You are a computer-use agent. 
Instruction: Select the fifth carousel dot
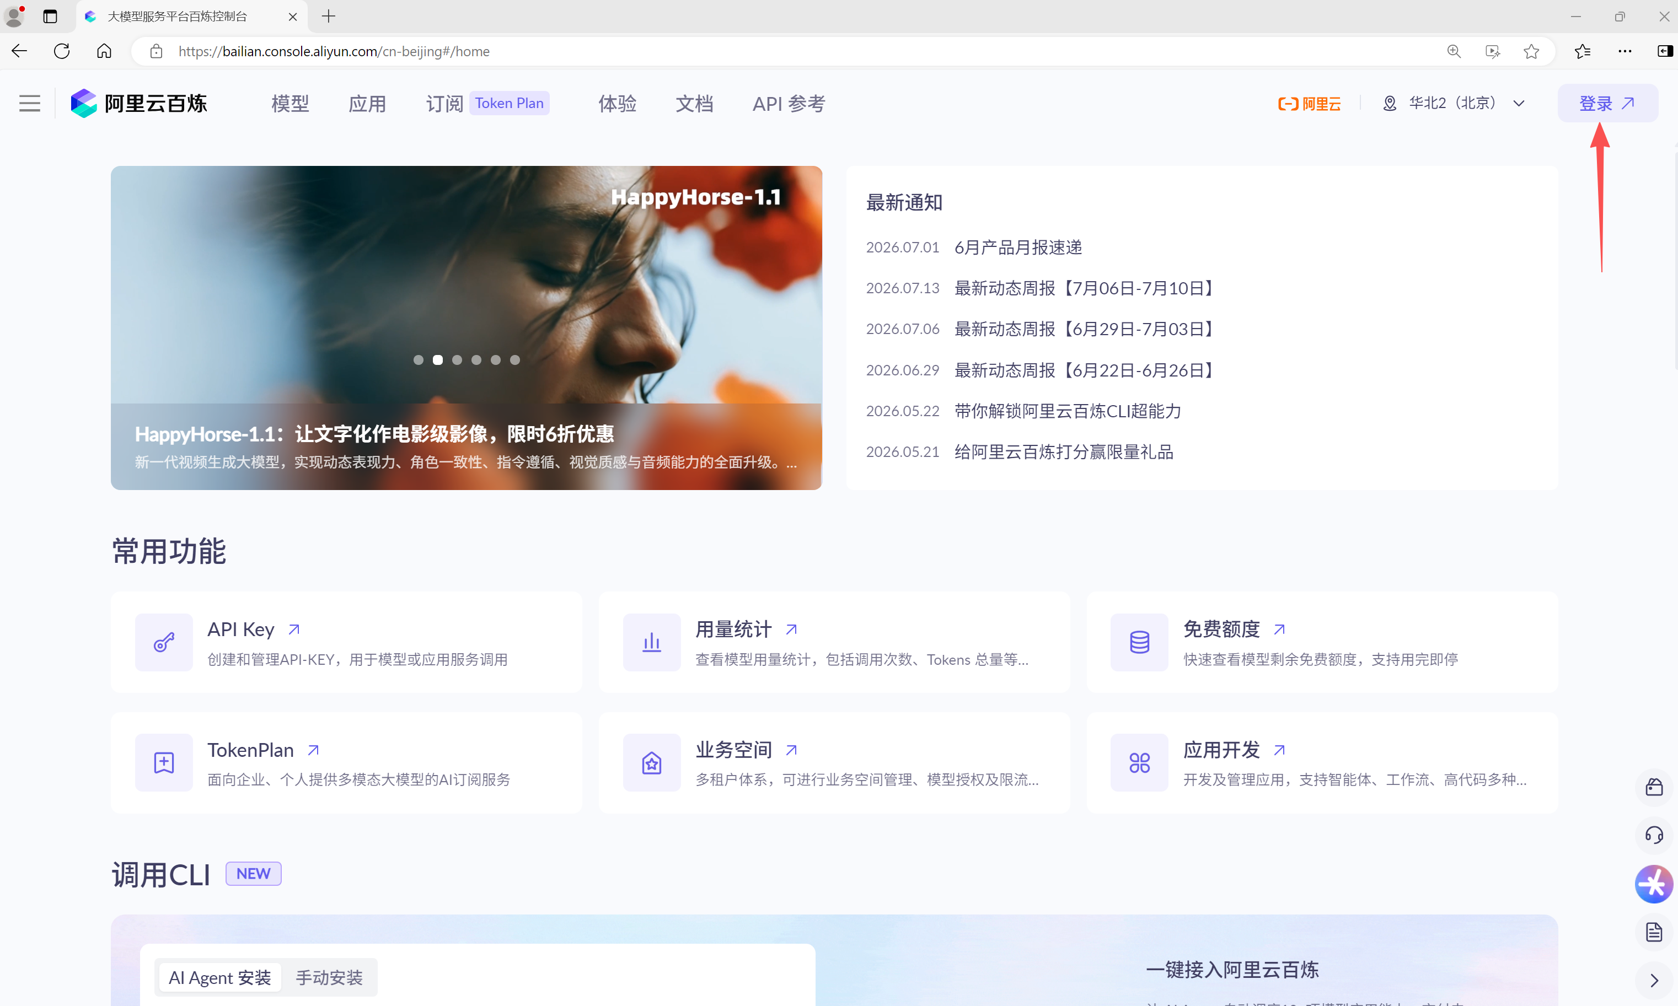tap(496, 360)
